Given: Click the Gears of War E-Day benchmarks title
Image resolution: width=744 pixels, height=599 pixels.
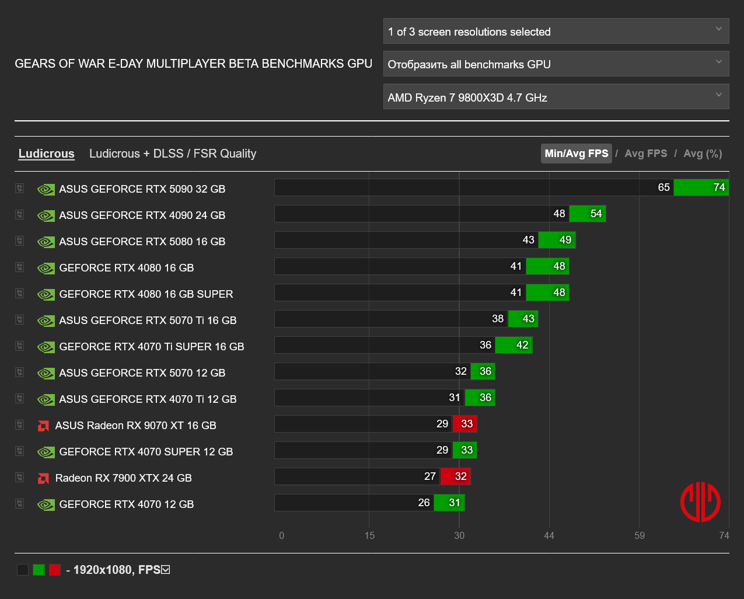Looking at the screenshot, I should click(194, 64).
